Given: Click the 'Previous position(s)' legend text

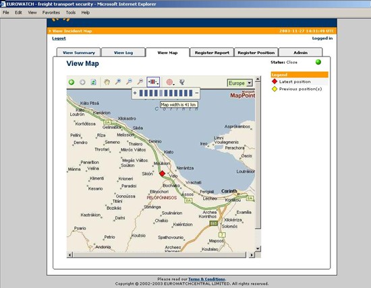Looking at the screenshot, I should pos(300,89).
